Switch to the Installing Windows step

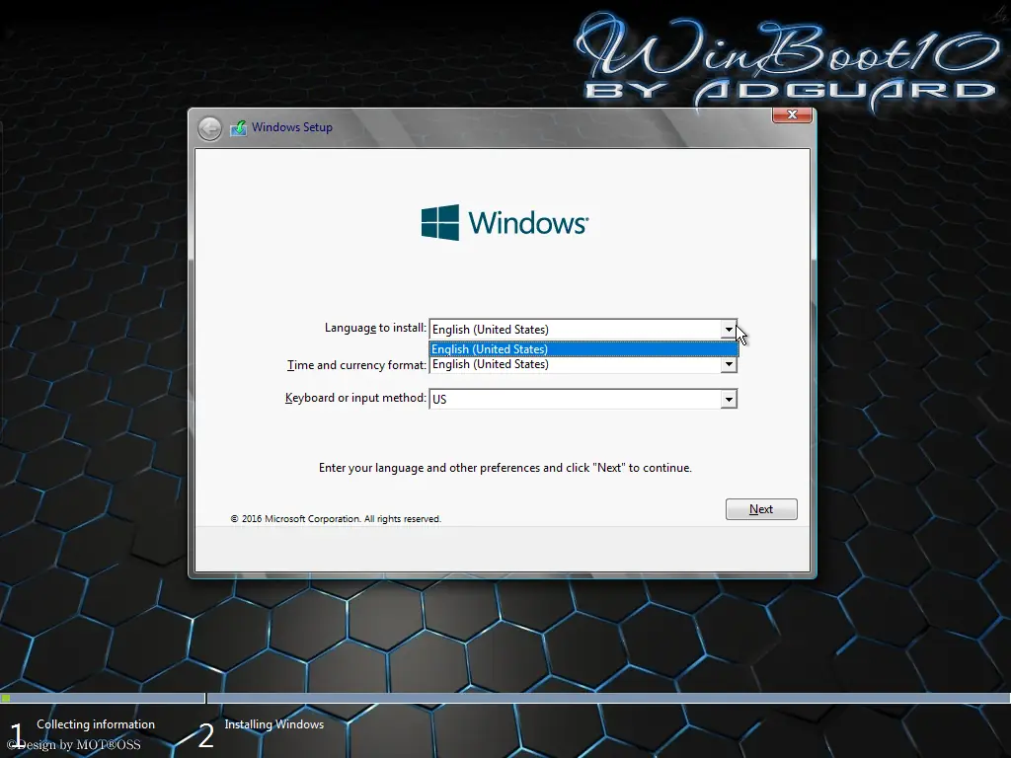coord(273,723)
